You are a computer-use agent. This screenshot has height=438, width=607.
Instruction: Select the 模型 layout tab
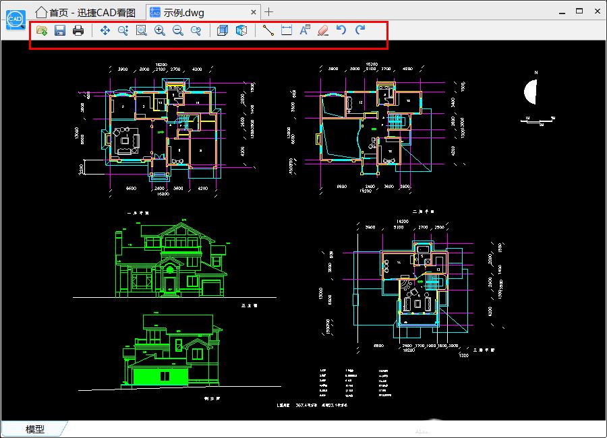(x=35, y=429)
